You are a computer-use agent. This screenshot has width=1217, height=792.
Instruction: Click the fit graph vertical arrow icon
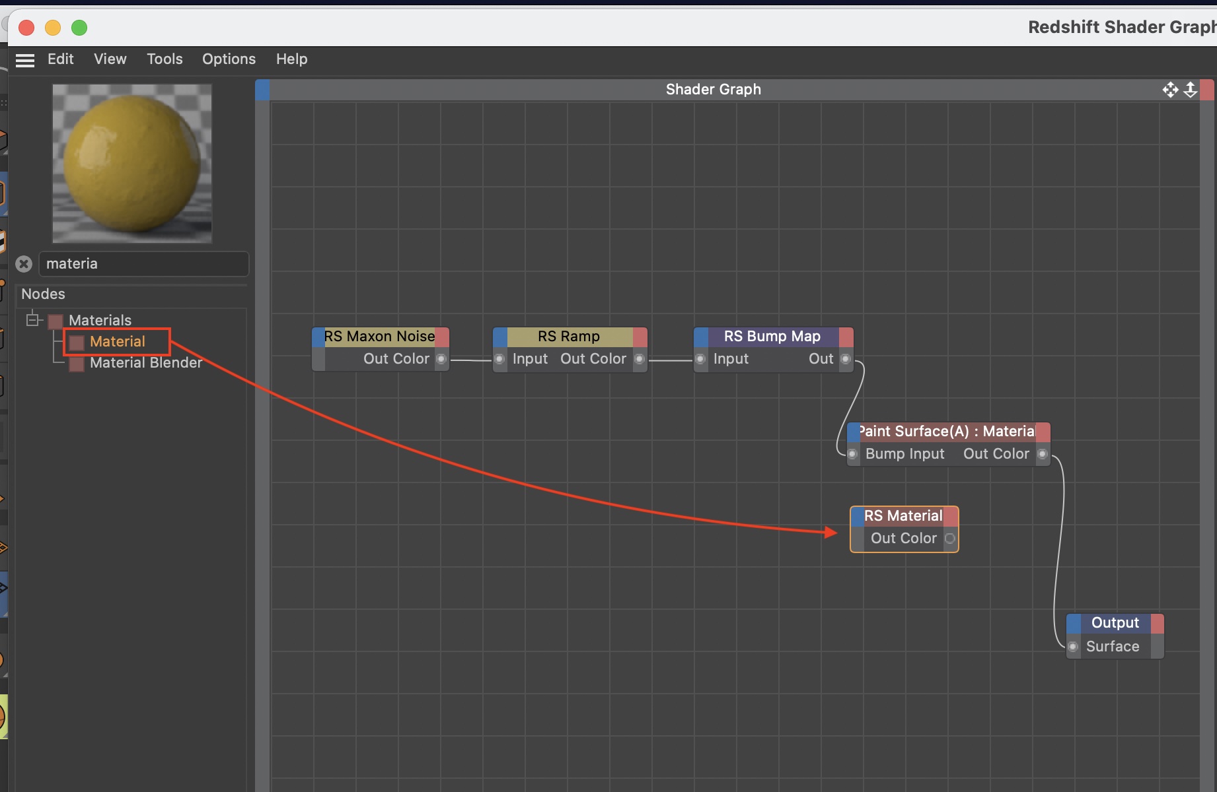click(x=1190, y=90)
